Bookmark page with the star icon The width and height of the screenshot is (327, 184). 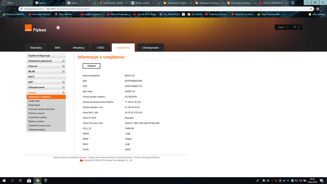[311, 9]
